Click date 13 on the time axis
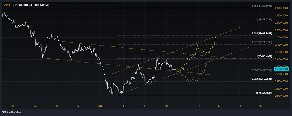Image resolution: width=292 pixels, height=116 pixels. click(219, 106)
